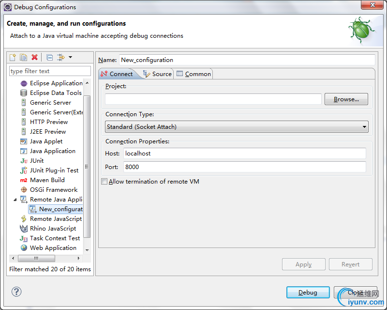This screenshot has height=310, width=387.
Task: Click the Remote Java Application icon
Action: 24,200
